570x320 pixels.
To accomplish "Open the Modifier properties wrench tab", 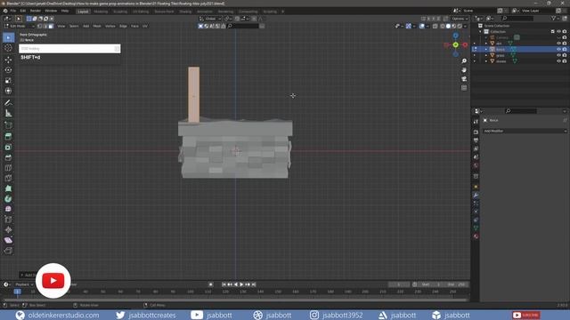I will tap(476, 196).
